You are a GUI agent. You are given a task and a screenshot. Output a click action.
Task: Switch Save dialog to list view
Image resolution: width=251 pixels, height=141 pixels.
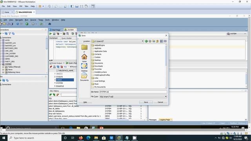[x=162, y=41]
